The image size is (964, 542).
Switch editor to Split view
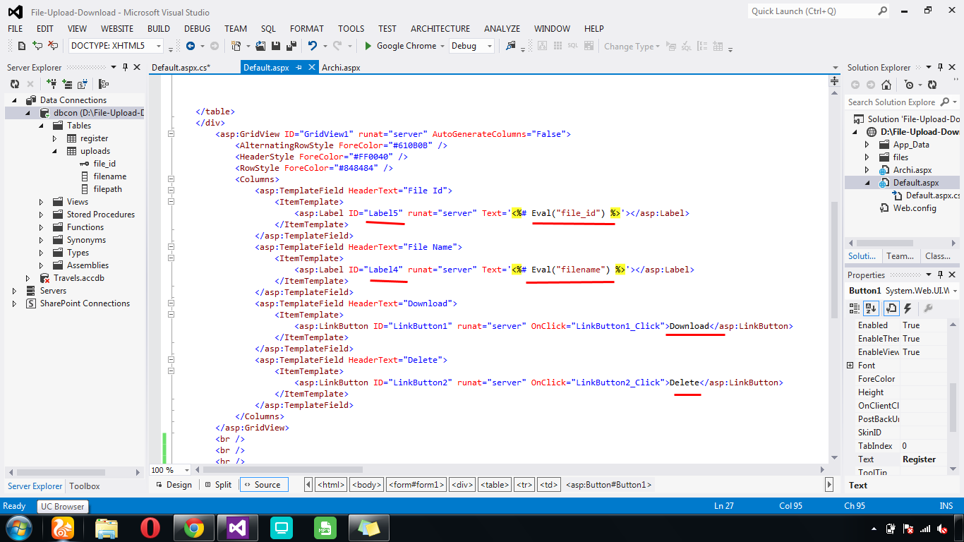[x=218, y=485]
